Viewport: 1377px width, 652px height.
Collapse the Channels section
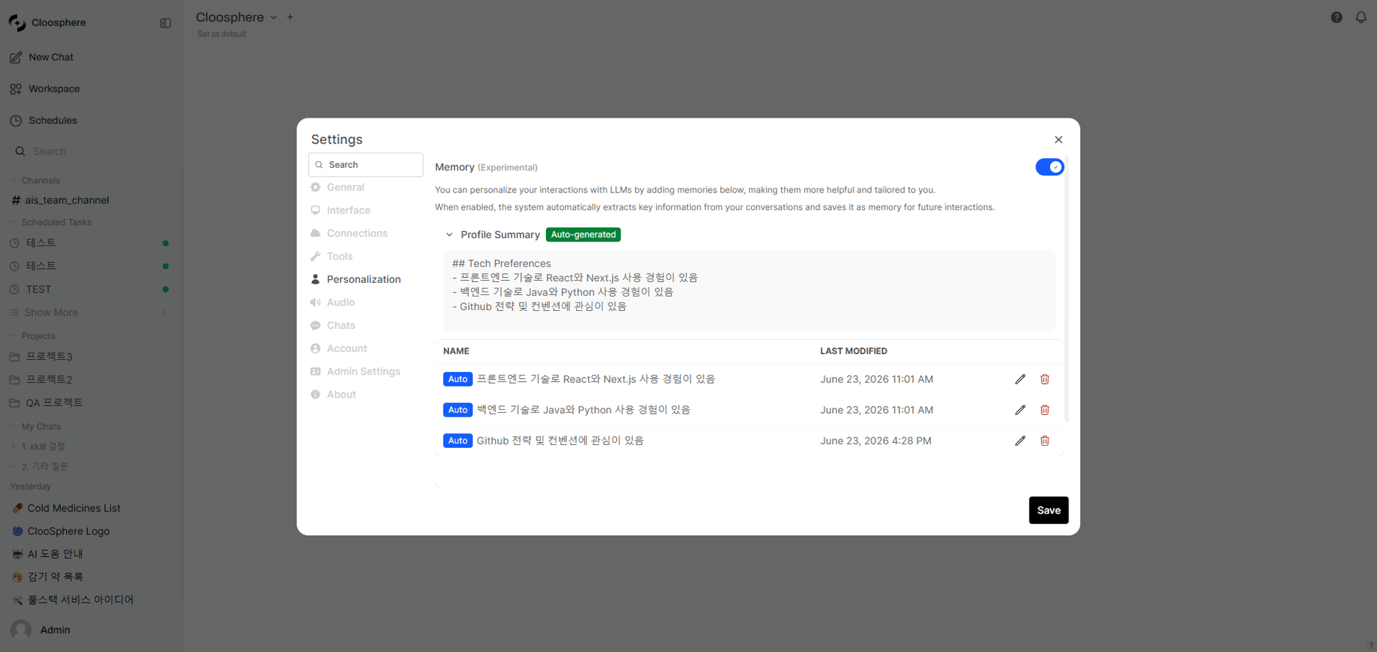(34, 180)
